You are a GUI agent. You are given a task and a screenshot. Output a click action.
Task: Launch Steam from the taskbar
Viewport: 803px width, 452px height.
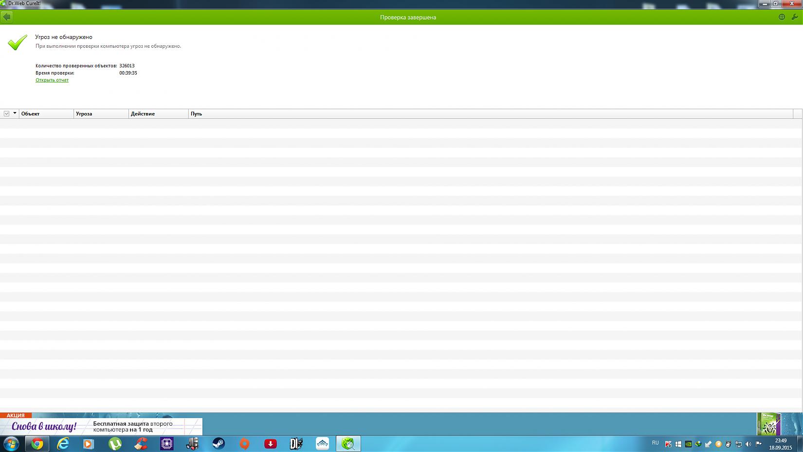click(219, 444)
